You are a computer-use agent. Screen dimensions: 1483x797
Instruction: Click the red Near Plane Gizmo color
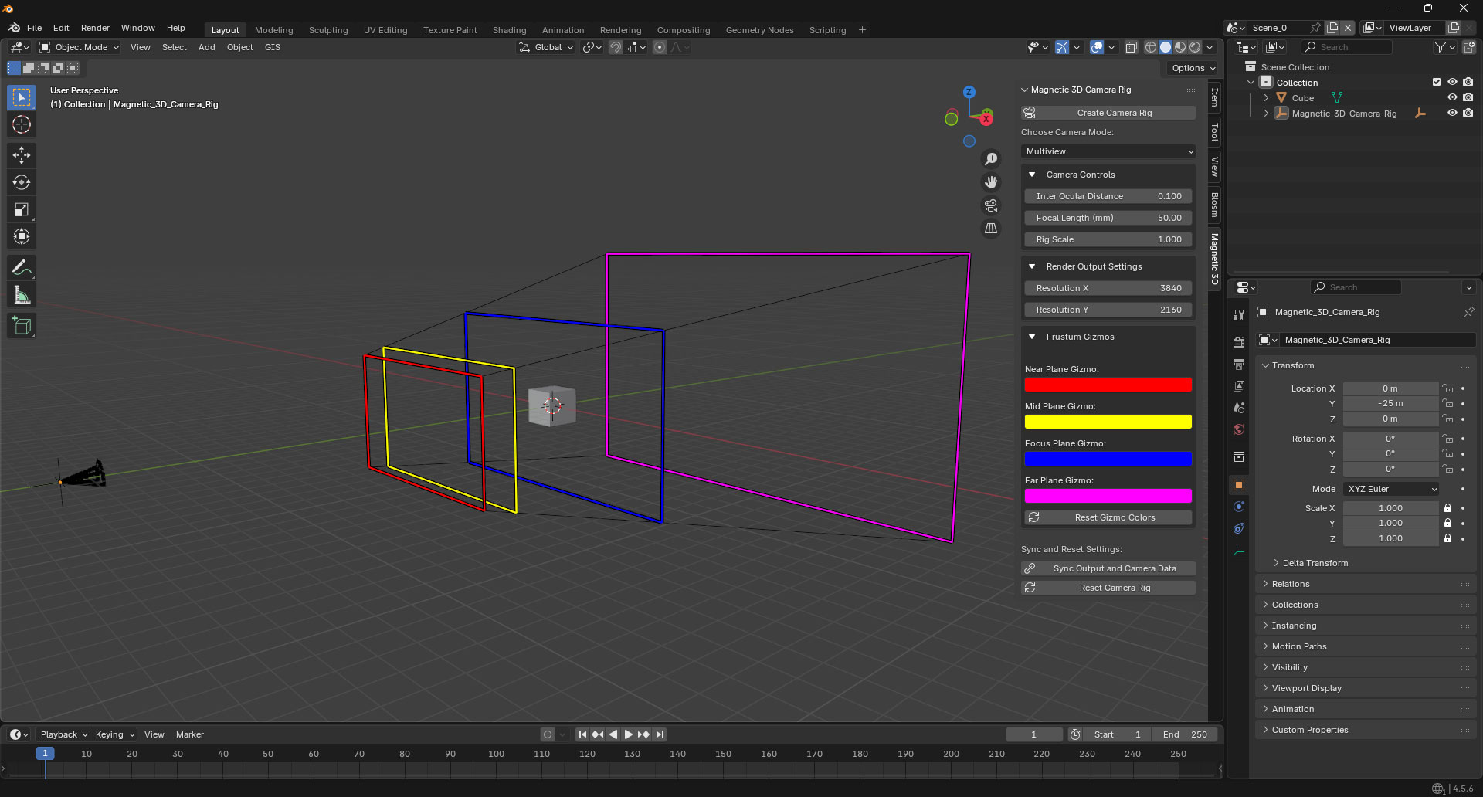point(1108,385)
